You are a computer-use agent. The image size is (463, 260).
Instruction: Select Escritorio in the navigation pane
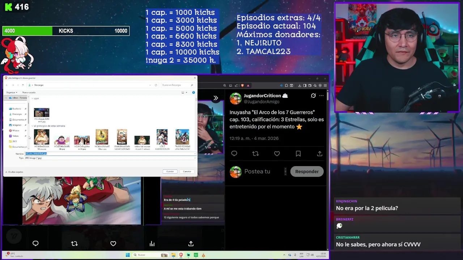pos(17,109)
